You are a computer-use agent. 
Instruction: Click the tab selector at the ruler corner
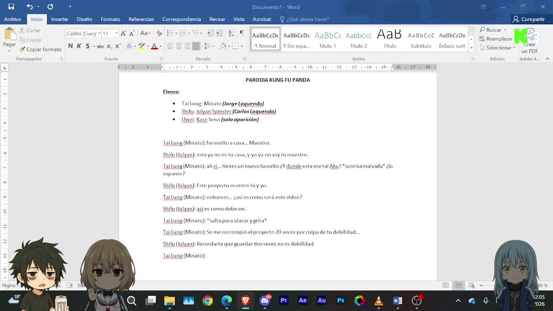5,67
